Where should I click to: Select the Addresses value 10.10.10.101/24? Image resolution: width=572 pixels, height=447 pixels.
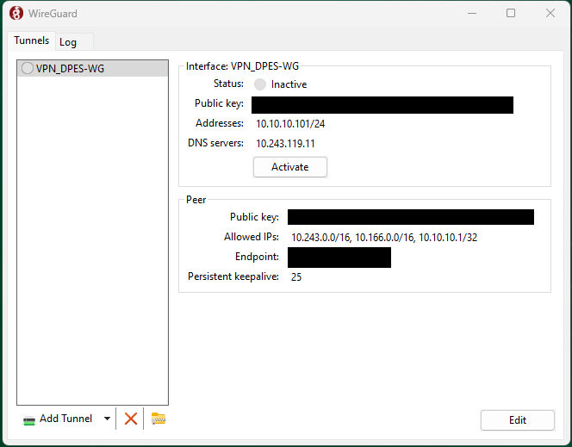click(290, 124)
